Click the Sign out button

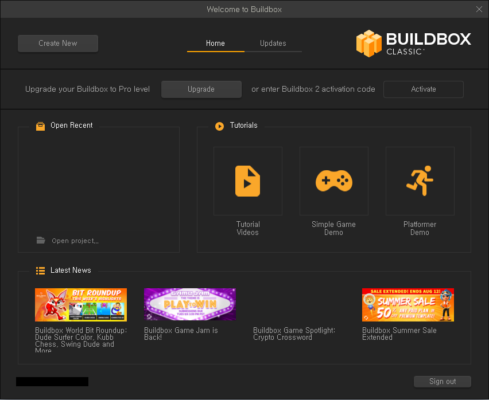click(443, 382)
